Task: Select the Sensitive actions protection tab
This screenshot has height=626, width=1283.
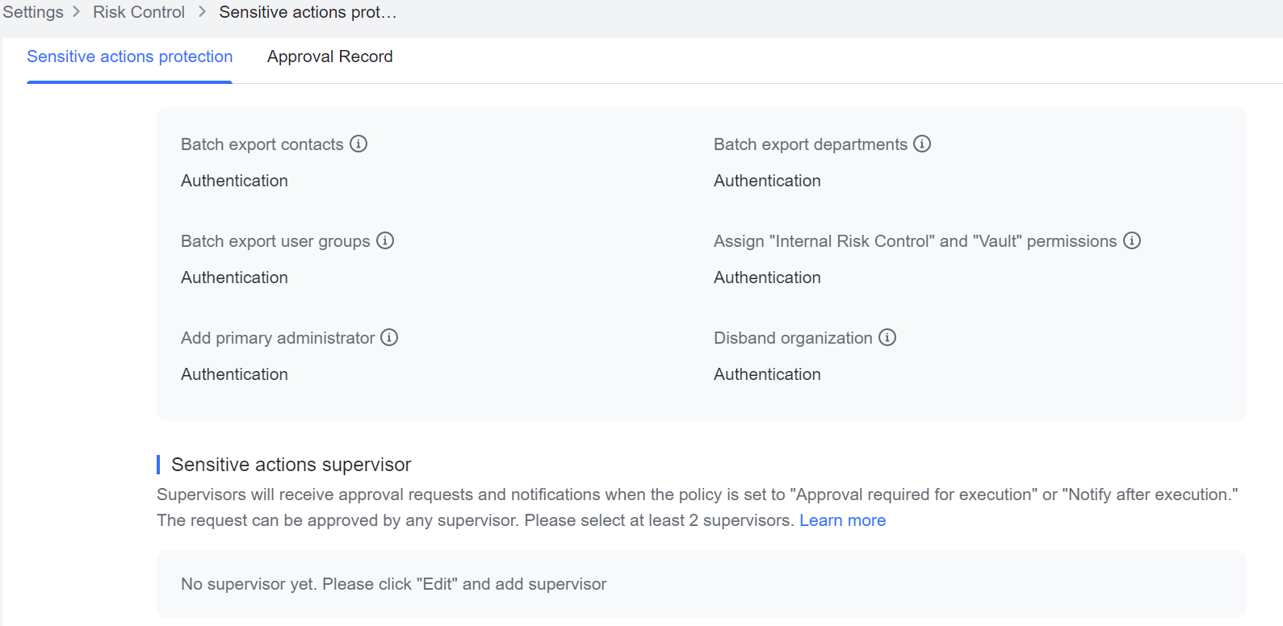Action: pos(129,56)
